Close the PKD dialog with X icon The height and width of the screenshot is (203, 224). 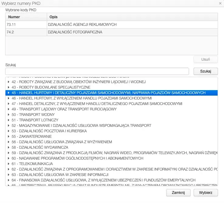click(220, 3)
